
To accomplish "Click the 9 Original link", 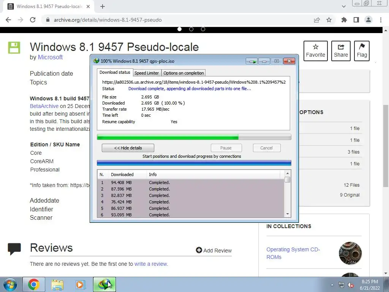I will tap(349, 195).
